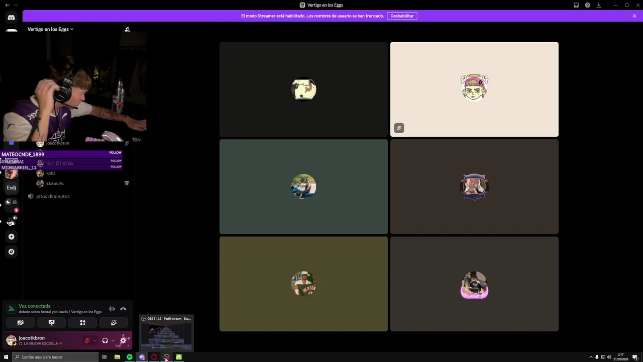Open the Discord help question-mark icon
The image size is (643, 362).
coord(587,5)
